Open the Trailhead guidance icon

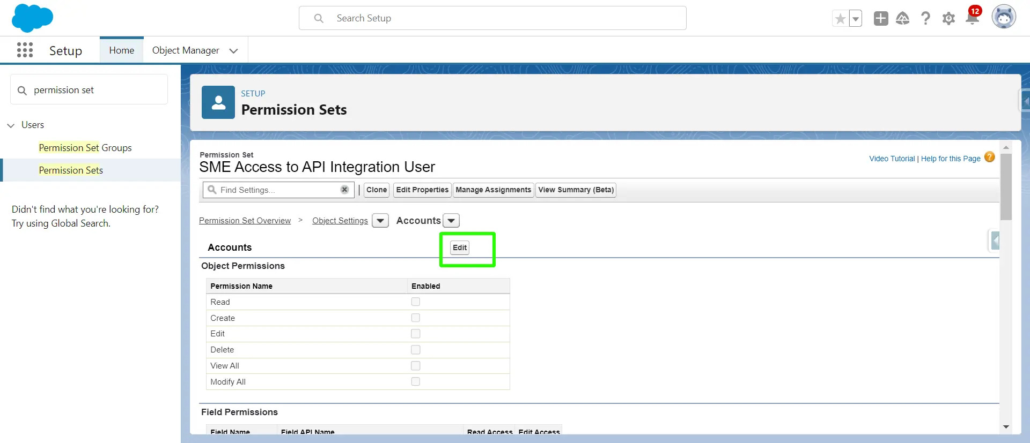pos(903,19)
